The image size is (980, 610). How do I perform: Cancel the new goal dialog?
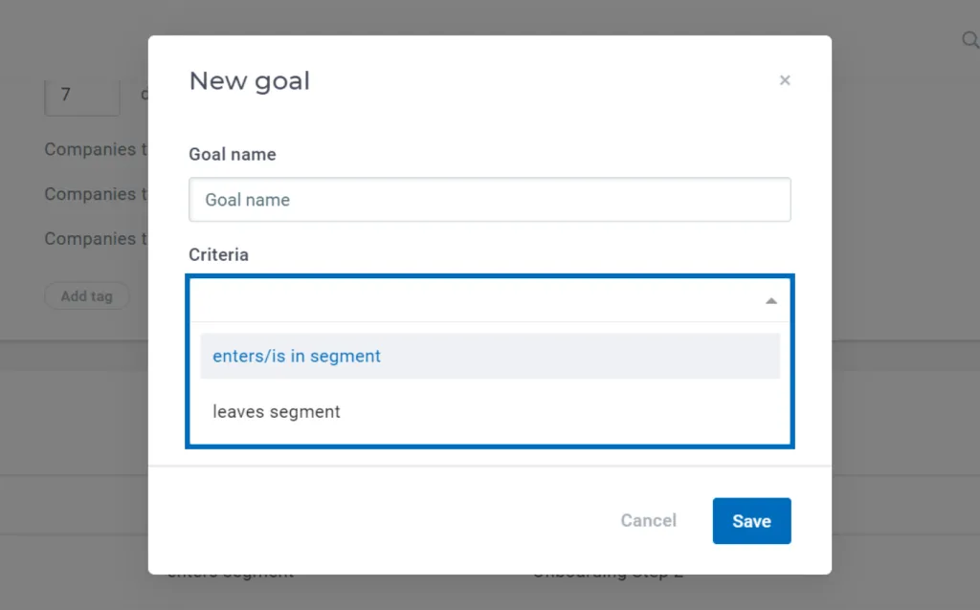(x=648, y=521)
